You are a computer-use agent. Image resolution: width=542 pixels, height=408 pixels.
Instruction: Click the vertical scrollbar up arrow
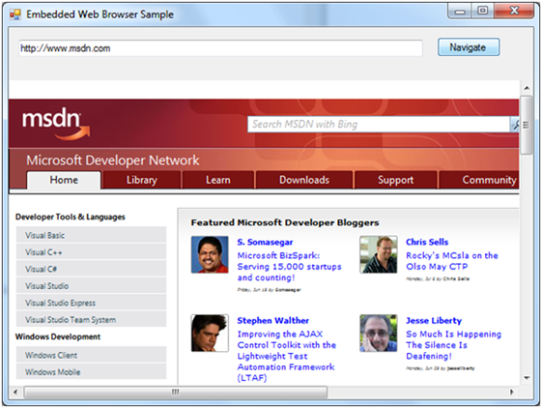(x=527, y=88)
